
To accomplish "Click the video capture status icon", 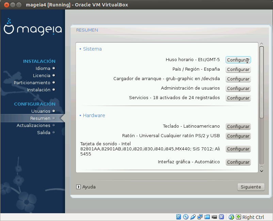I will [x=214, y=217].
